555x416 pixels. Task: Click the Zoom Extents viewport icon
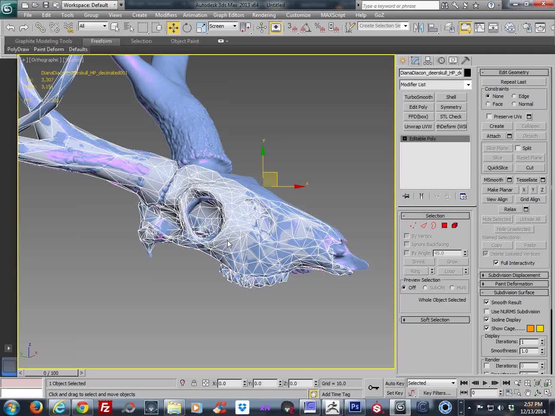pos(537,383)
